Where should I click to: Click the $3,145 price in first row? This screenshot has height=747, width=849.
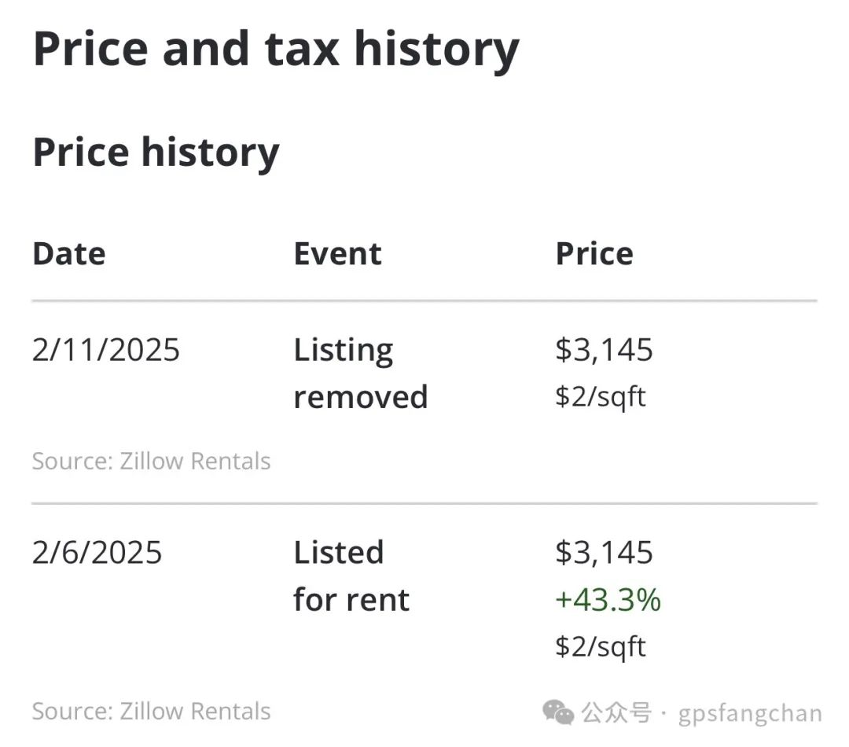pos(605,350)
